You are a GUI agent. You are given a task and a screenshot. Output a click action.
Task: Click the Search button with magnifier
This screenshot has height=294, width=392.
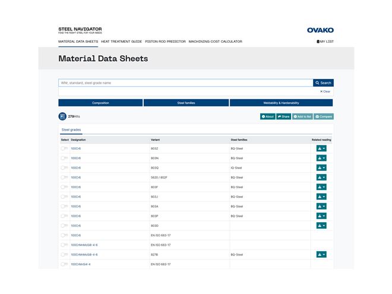(x=323, y=83)
